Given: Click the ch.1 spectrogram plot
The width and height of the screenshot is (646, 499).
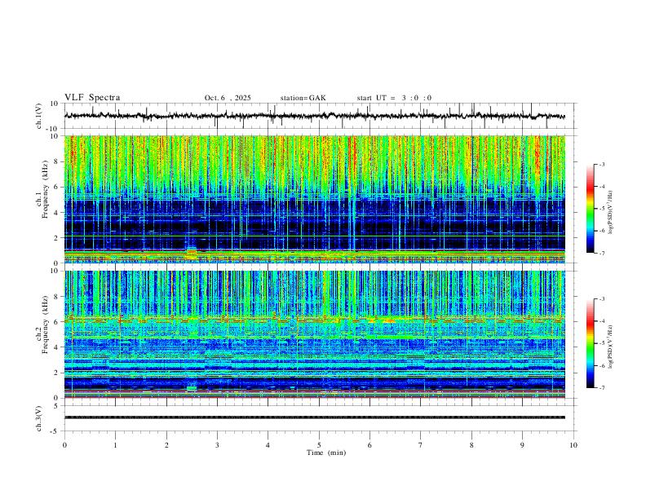Looking at the screenshot, I should pyautogui.click(x=315, y=199).
